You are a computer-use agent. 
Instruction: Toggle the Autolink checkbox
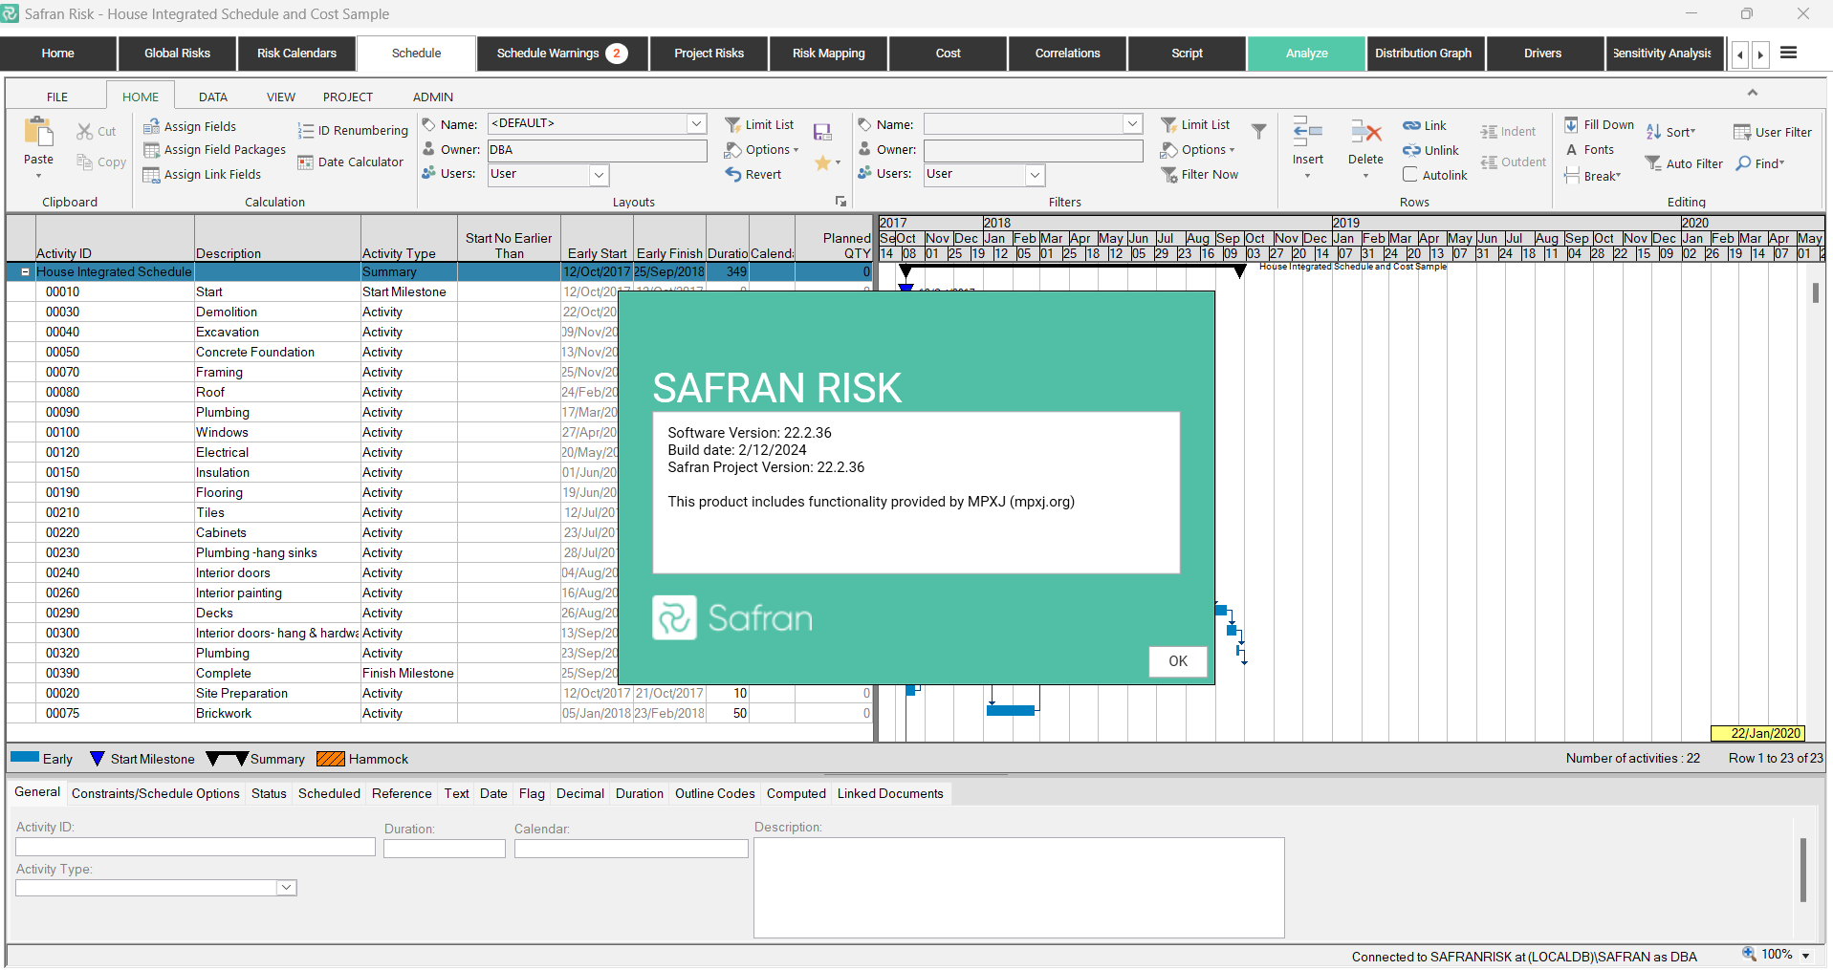(1410, 175)
